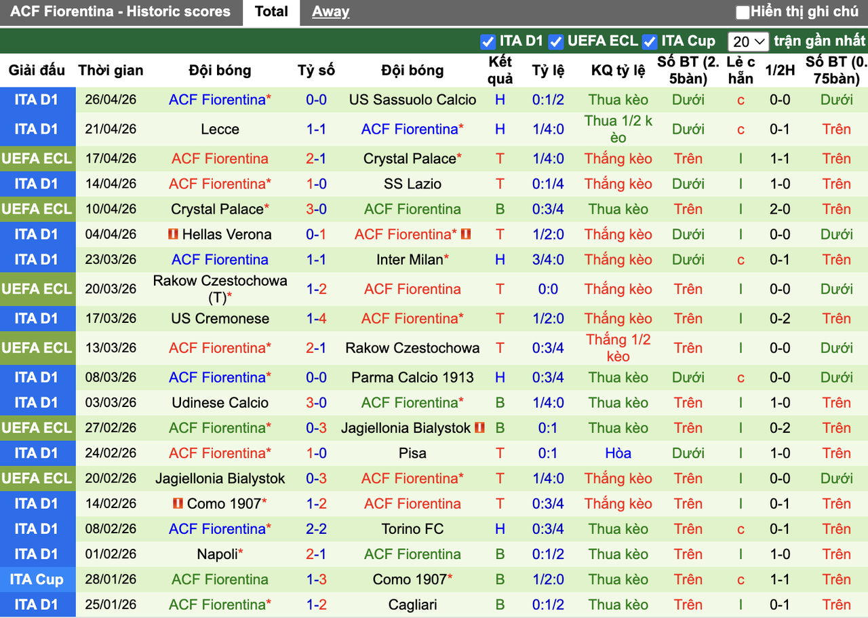Click the 'trận gần nhất' label

point(820,41)
